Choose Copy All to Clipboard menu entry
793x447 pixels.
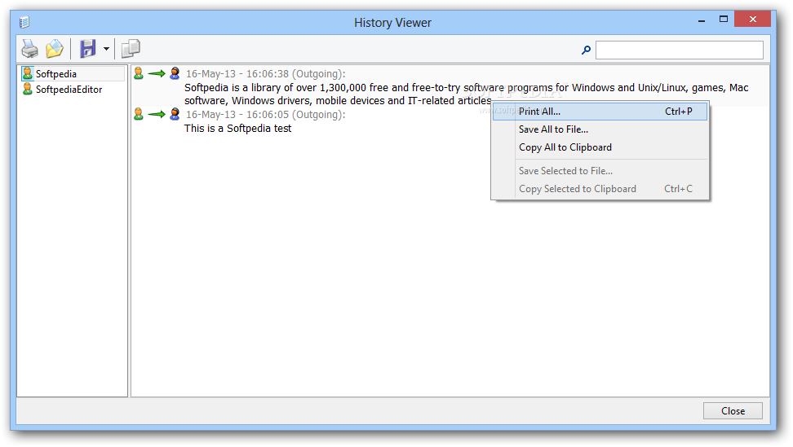[x=600, y=147]
